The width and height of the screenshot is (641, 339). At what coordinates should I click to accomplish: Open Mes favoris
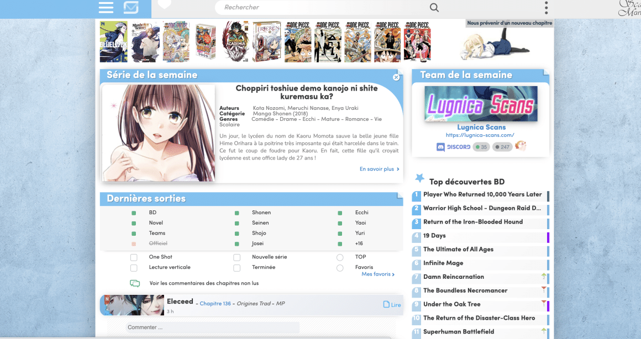tap(377, 274)
